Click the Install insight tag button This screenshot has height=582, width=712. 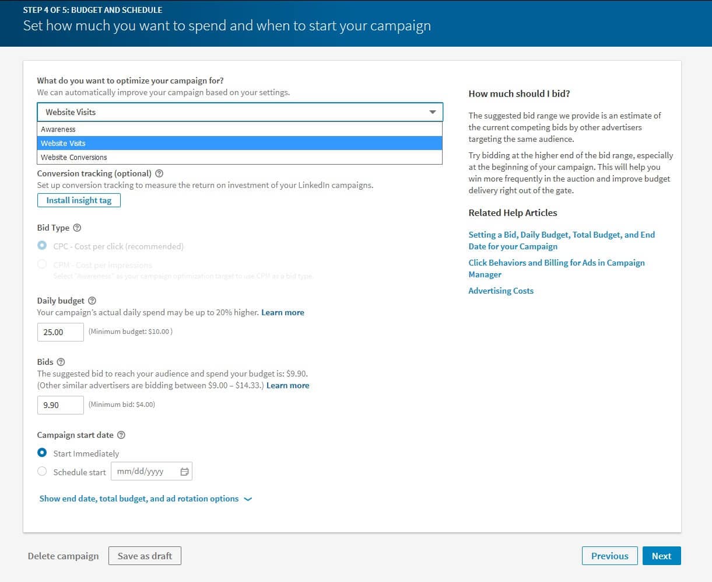point(79,200)
